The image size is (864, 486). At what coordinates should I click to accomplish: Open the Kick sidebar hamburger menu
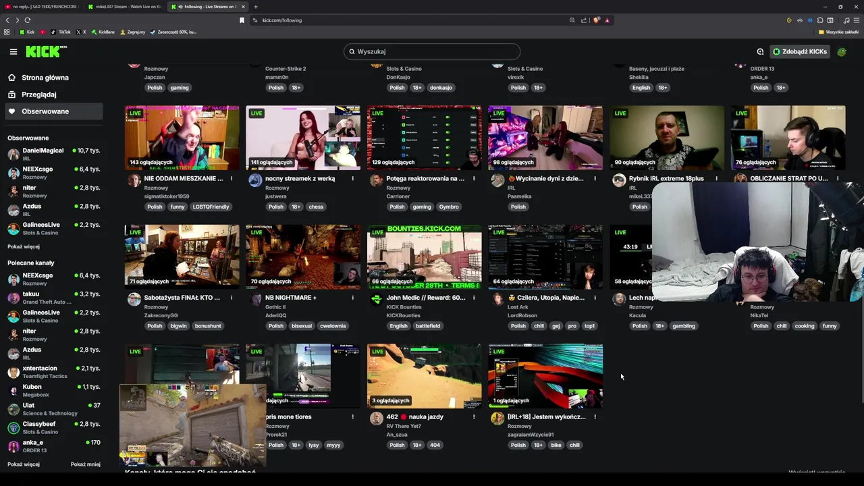coord(13,51)
